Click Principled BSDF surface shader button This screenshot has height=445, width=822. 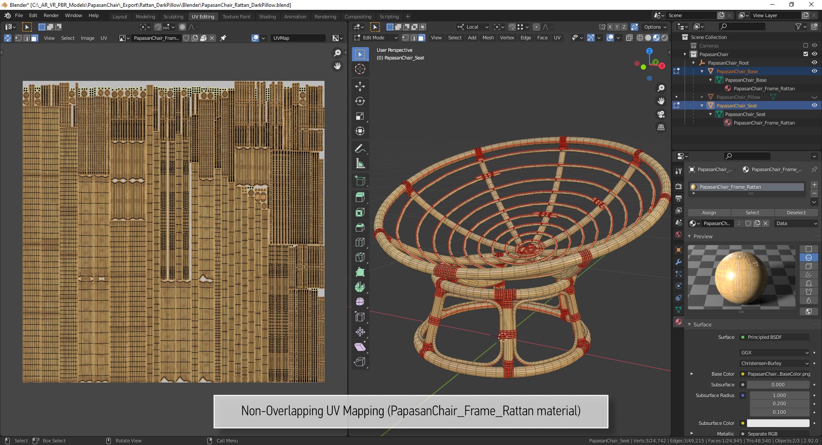point(774,337)
